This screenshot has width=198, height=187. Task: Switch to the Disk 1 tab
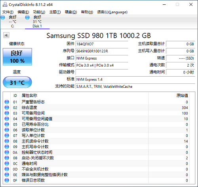tap(37, 22)
